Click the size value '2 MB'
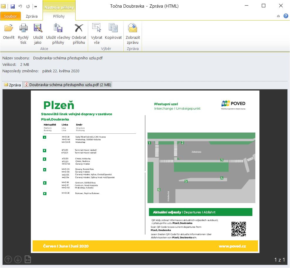Screen dimensions: 290x268 25,64
